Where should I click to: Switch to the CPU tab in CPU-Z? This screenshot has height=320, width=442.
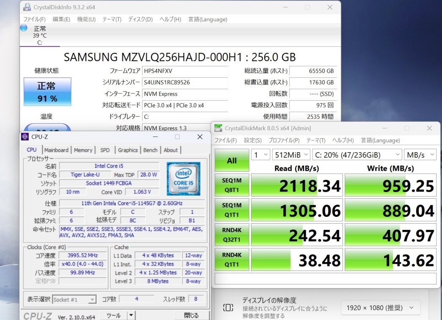(32, 150)
